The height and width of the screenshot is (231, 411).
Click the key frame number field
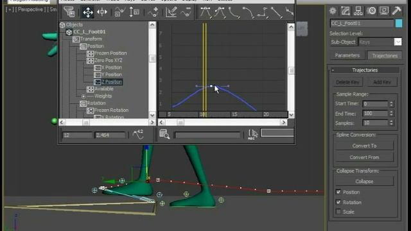point(78,135)
